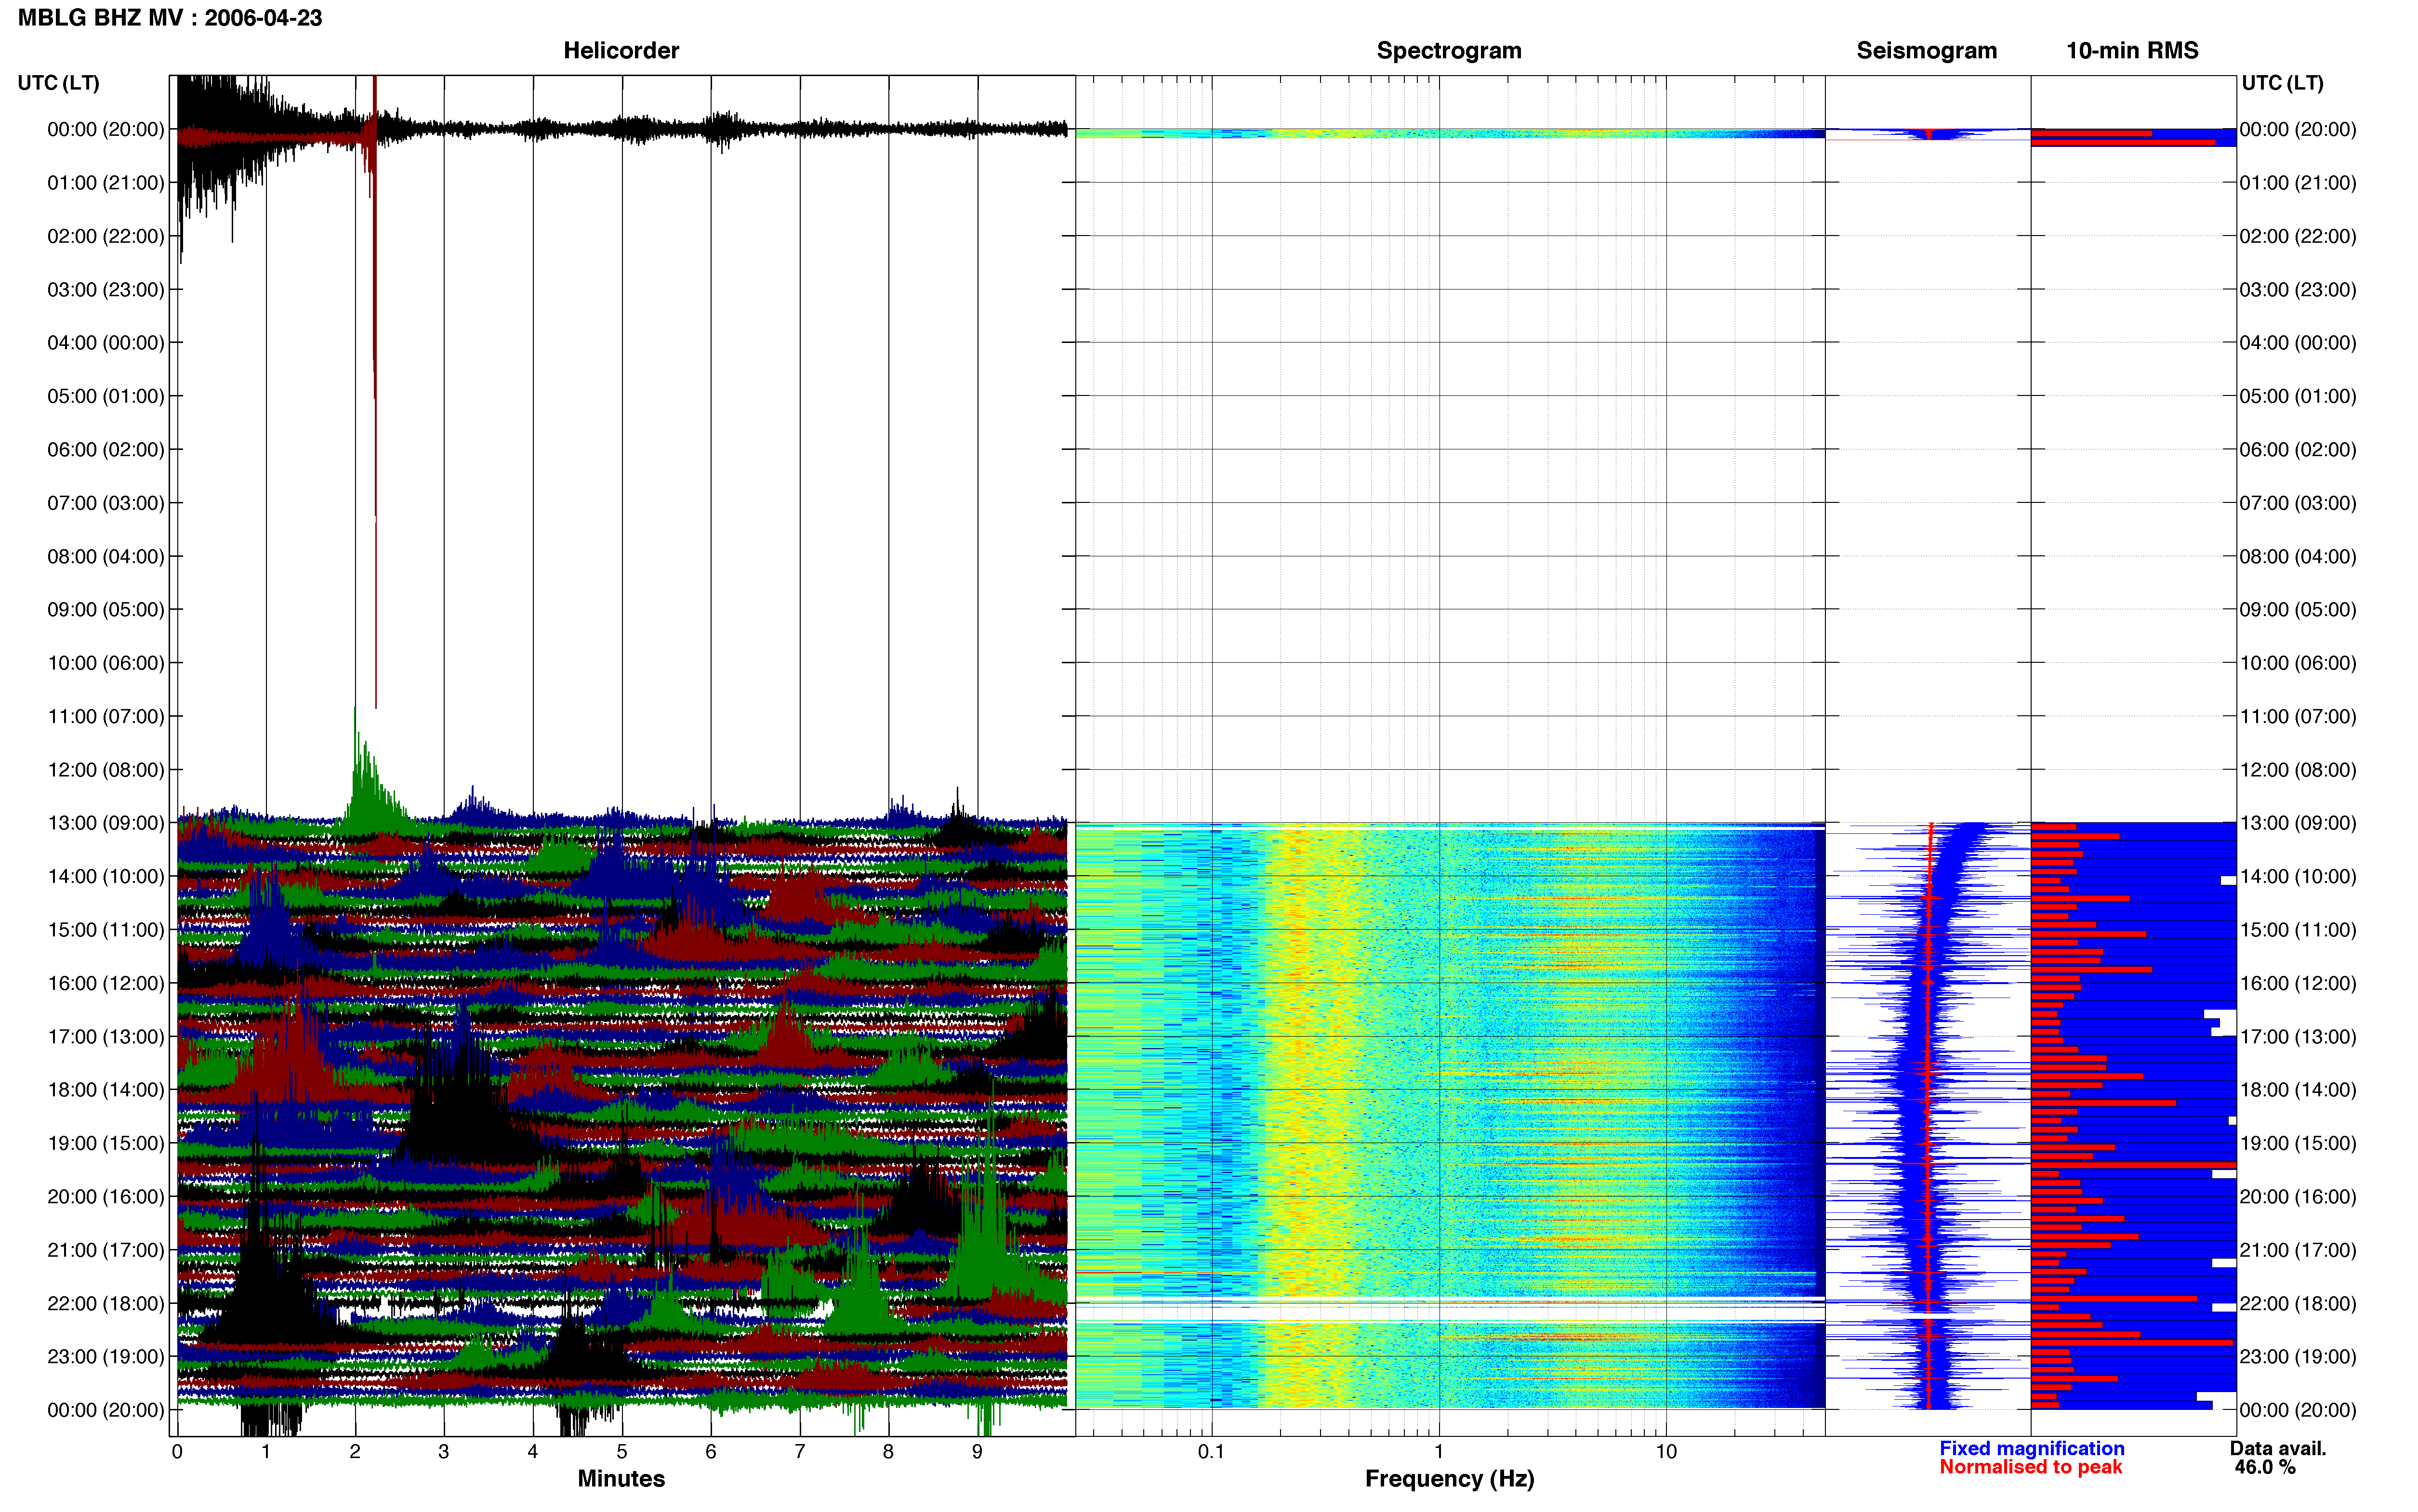Click the title 'MBLG BHZ MV : 2006-04-23'
The width and height of the screenshot is (2418, 1512).
170,18
